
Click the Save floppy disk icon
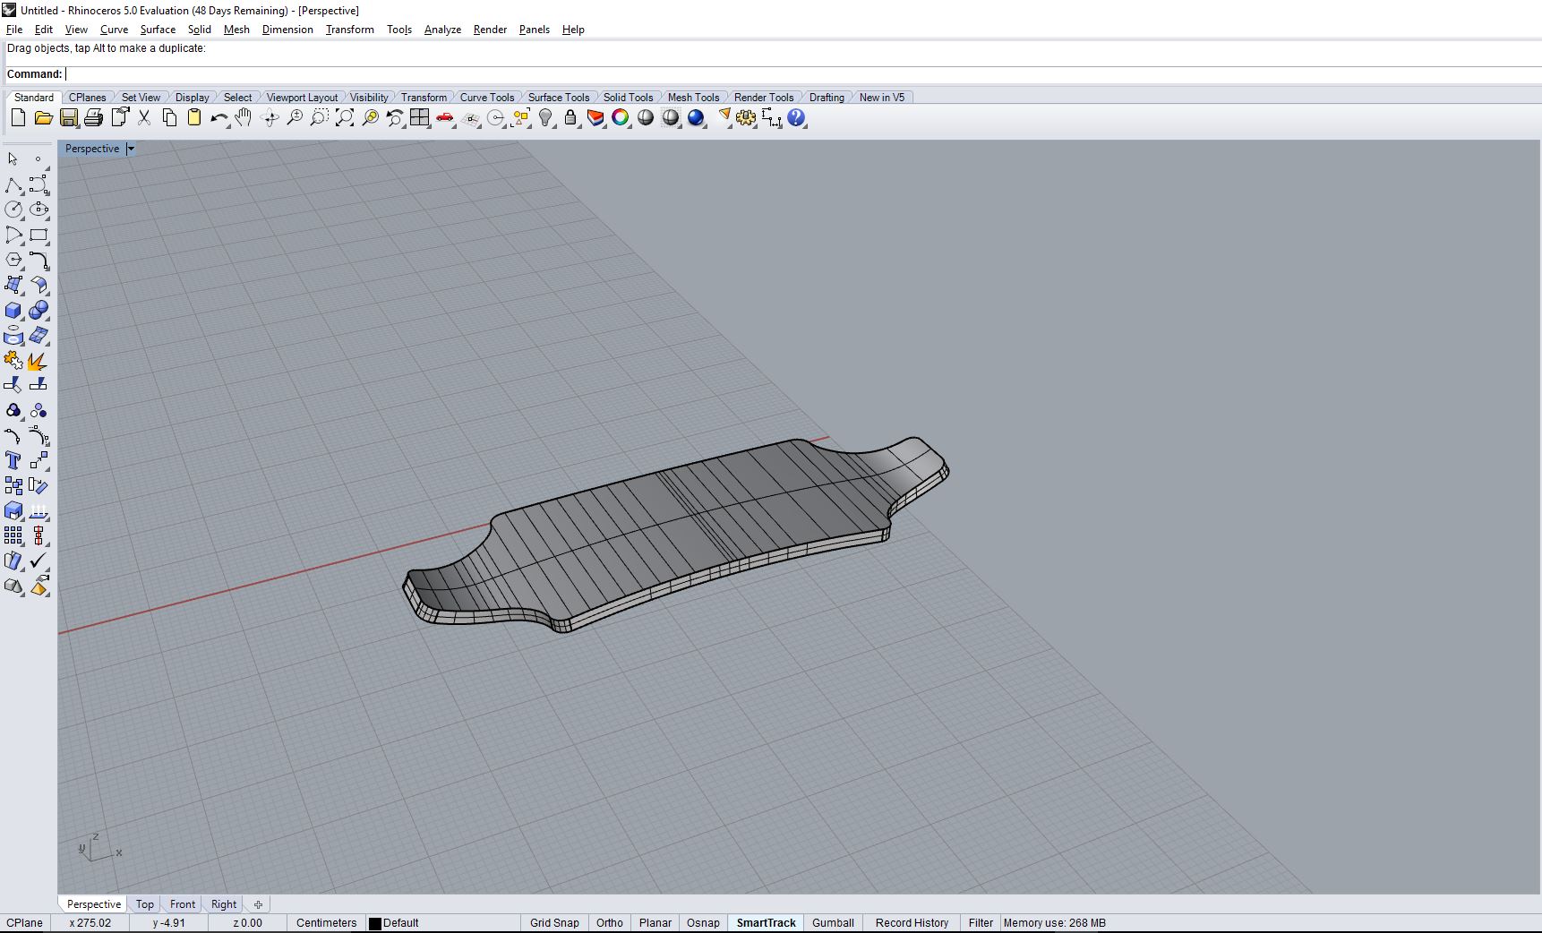[x=68, y=117]
